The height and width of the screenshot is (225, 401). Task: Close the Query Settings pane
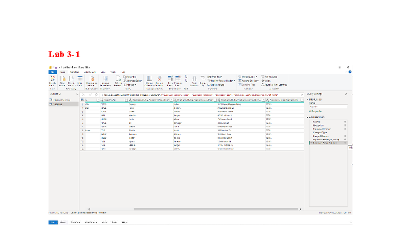click(346, 94)
